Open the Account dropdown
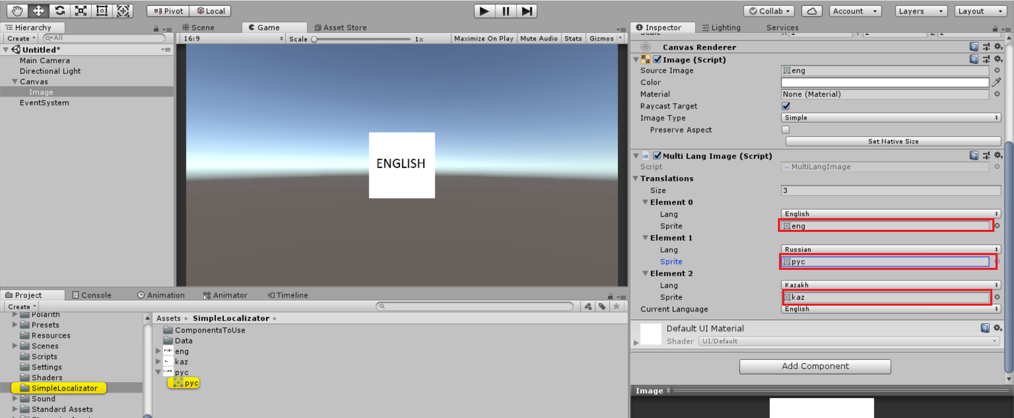1014x418 pixels. click(x=856, y=11)
